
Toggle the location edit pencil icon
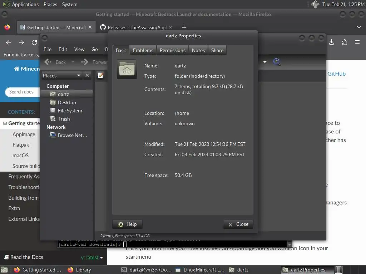tap(100, 75)
